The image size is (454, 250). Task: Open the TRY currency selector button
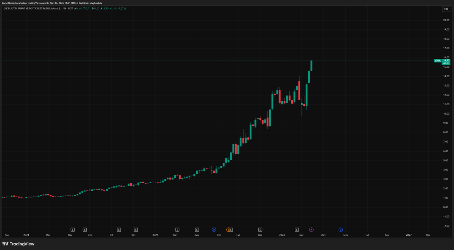(446, 9)
